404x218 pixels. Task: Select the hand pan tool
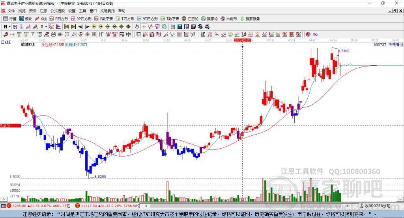tap(137, 27)
